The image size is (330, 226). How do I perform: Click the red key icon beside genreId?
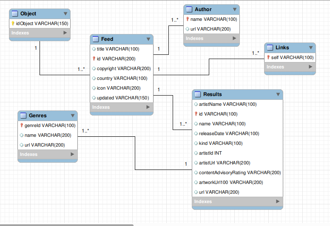21,125
